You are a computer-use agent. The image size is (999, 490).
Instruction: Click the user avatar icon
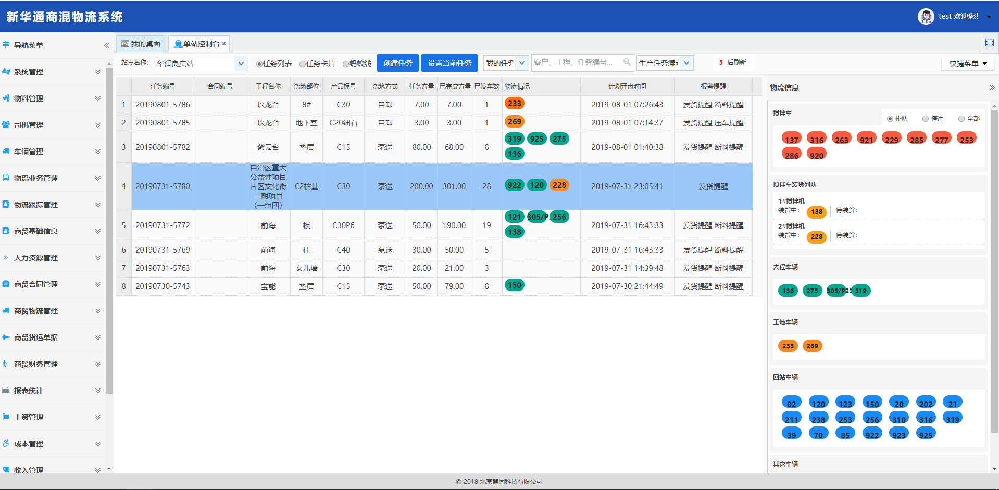[x=926, y=17]
